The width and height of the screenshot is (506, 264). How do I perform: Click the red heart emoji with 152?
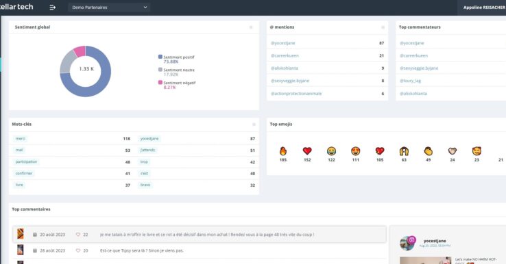(307, 151)
